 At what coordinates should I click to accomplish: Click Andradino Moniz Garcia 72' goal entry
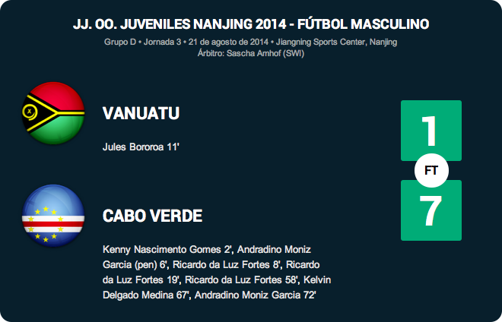pos(255,295)
